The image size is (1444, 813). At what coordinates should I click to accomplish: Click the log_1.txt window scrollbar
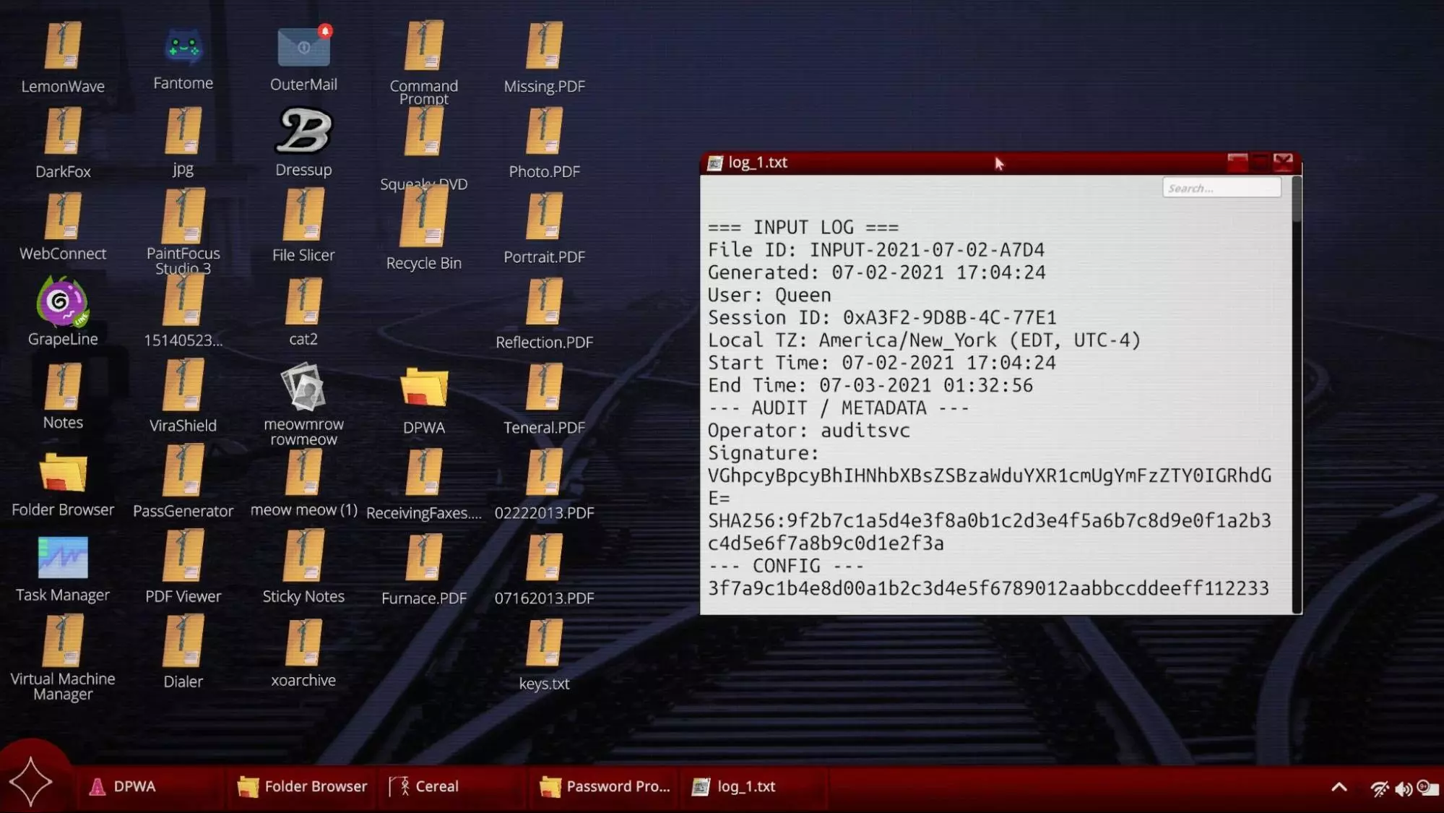tap(1297, 394)
